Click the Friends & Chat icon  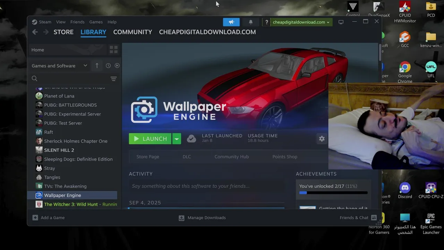click(x=374, y=218)
